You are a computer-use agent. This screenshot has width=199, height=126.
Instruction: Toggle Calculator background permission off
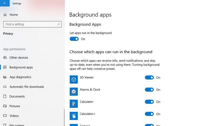click(149, 102)
